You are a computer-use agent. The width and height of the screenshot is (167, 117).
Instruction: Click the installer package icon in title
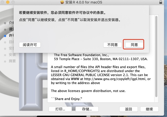pos(62,2)
